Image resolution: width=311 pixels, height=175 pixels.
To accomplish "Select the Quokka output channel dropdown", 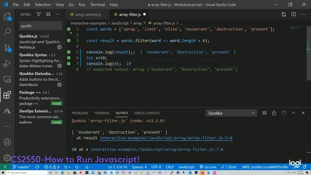I will tap(231, 113).
